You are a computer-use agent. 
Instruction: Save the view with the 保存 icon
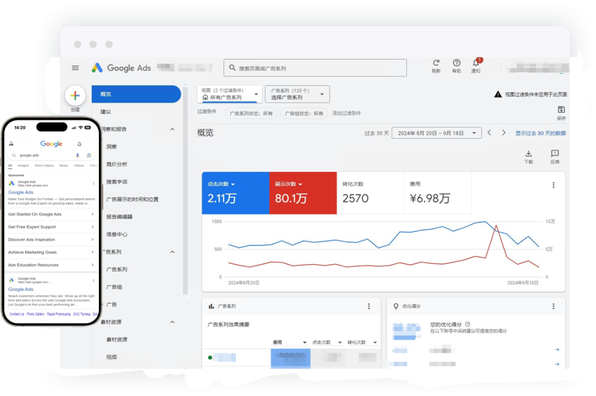560,109
